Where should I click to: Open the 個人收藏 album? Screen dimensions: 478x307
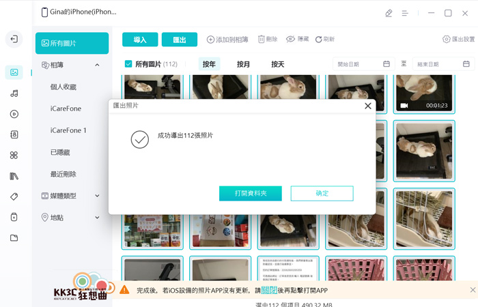point(64,87)
